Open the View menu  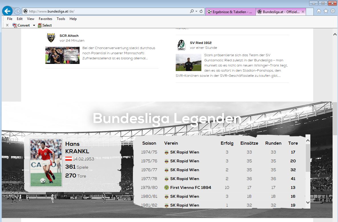pos(31,19)
